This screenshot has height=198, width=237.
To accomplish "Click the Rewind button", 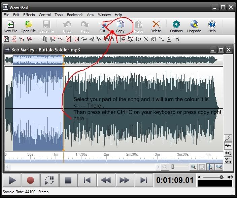I will tap(106, 180).
